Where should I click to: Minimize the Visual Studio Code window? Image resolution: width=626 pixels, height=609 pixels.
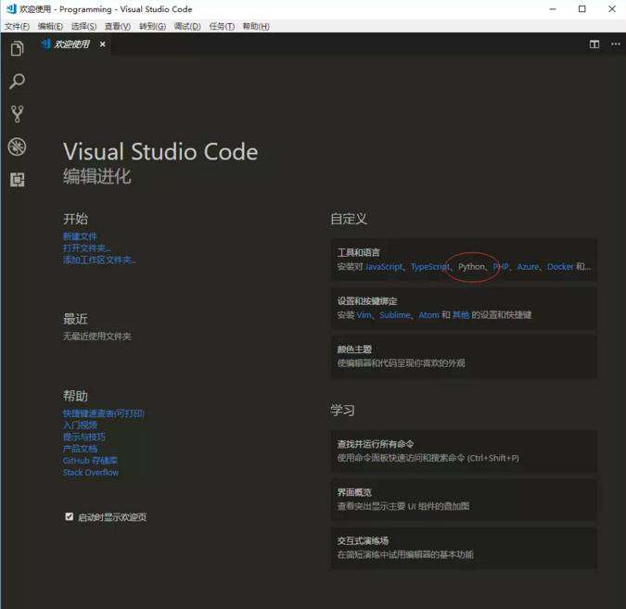coord(553,8)
